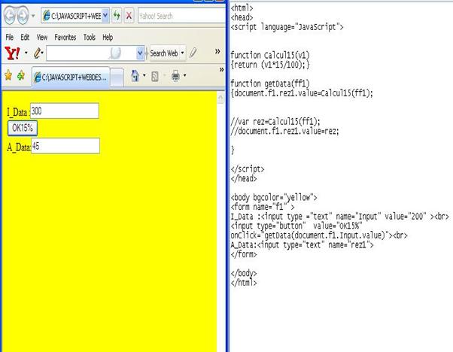Click the '<body bgcolor="yellow">' code line

pyautogui.click(x=274, y=198)
